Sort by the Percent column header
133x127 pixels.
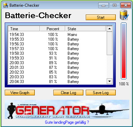point(53,29)
